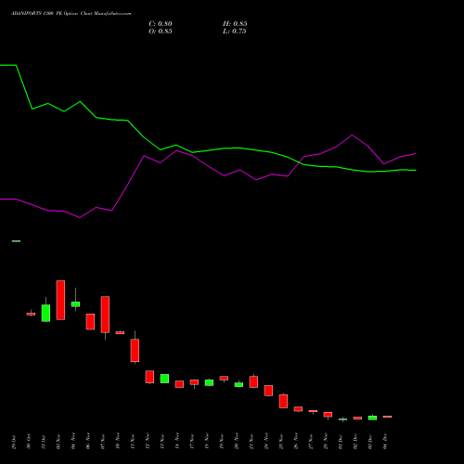Screen dimensions: 464x464
Task: Click the thin red candle for 10 Nov
Action: click(120, 332)
